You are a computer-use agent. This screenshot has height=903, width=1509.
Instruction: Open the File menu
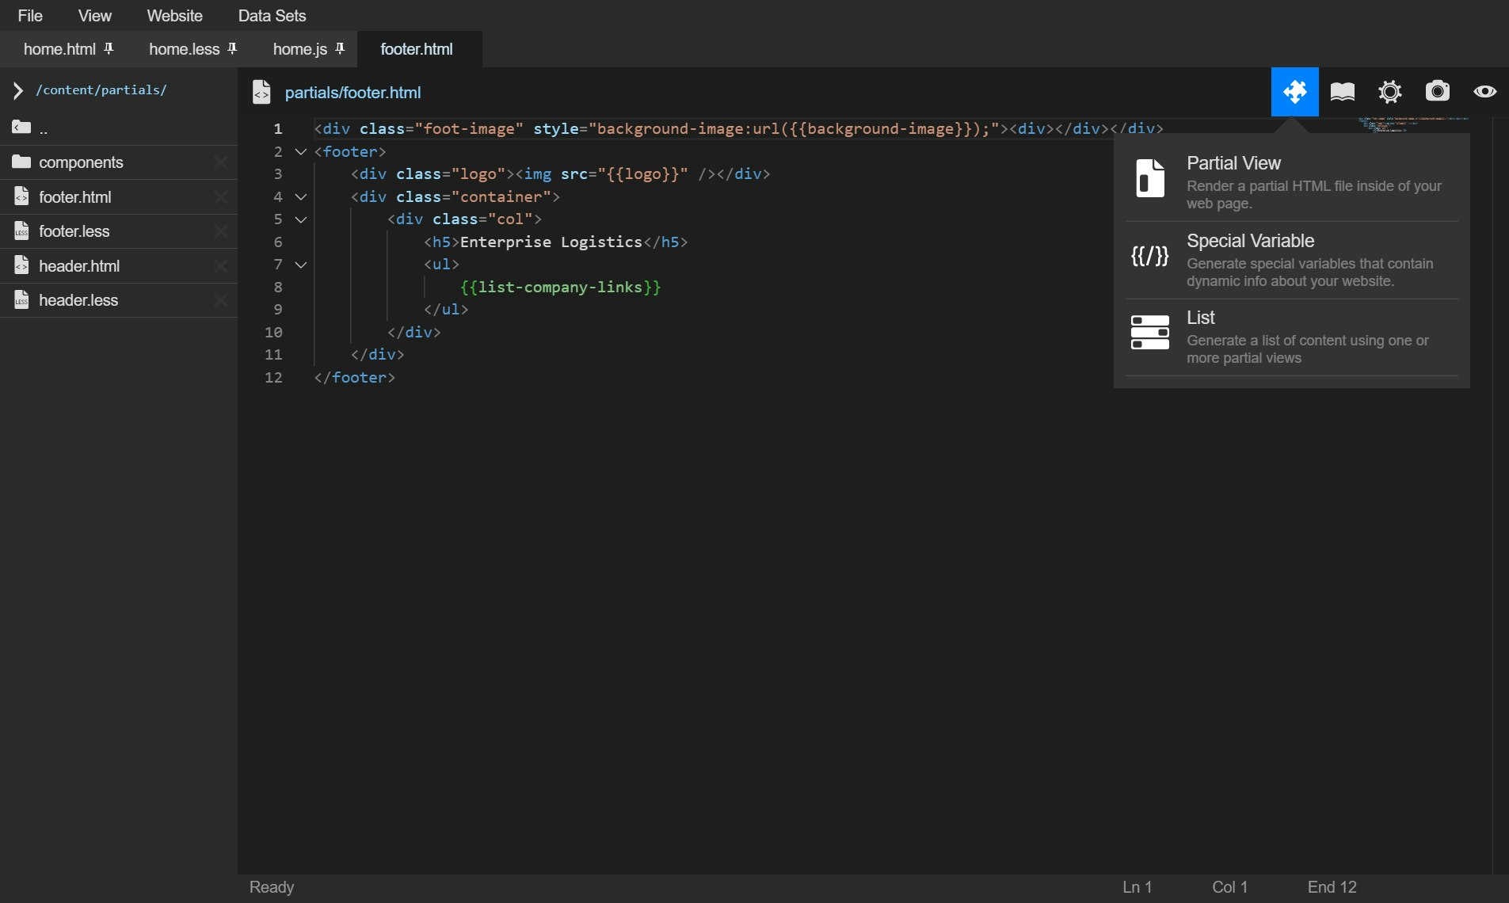click(30, 15)
